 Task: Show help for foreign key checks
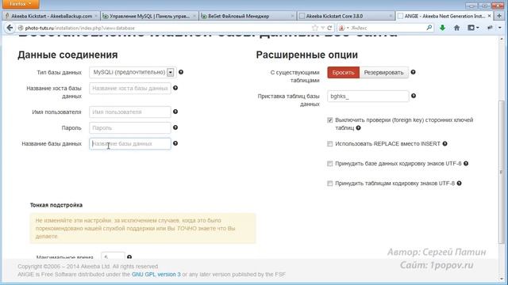[x=358, y=128]
